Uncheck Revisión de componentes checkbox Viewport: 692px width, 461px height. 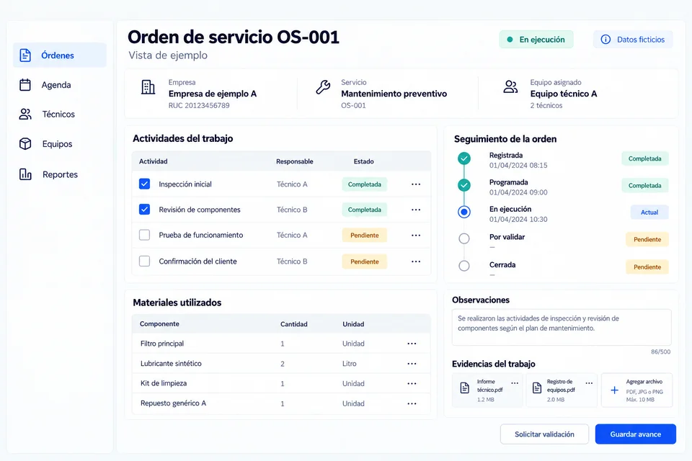[x=144, y=209]
